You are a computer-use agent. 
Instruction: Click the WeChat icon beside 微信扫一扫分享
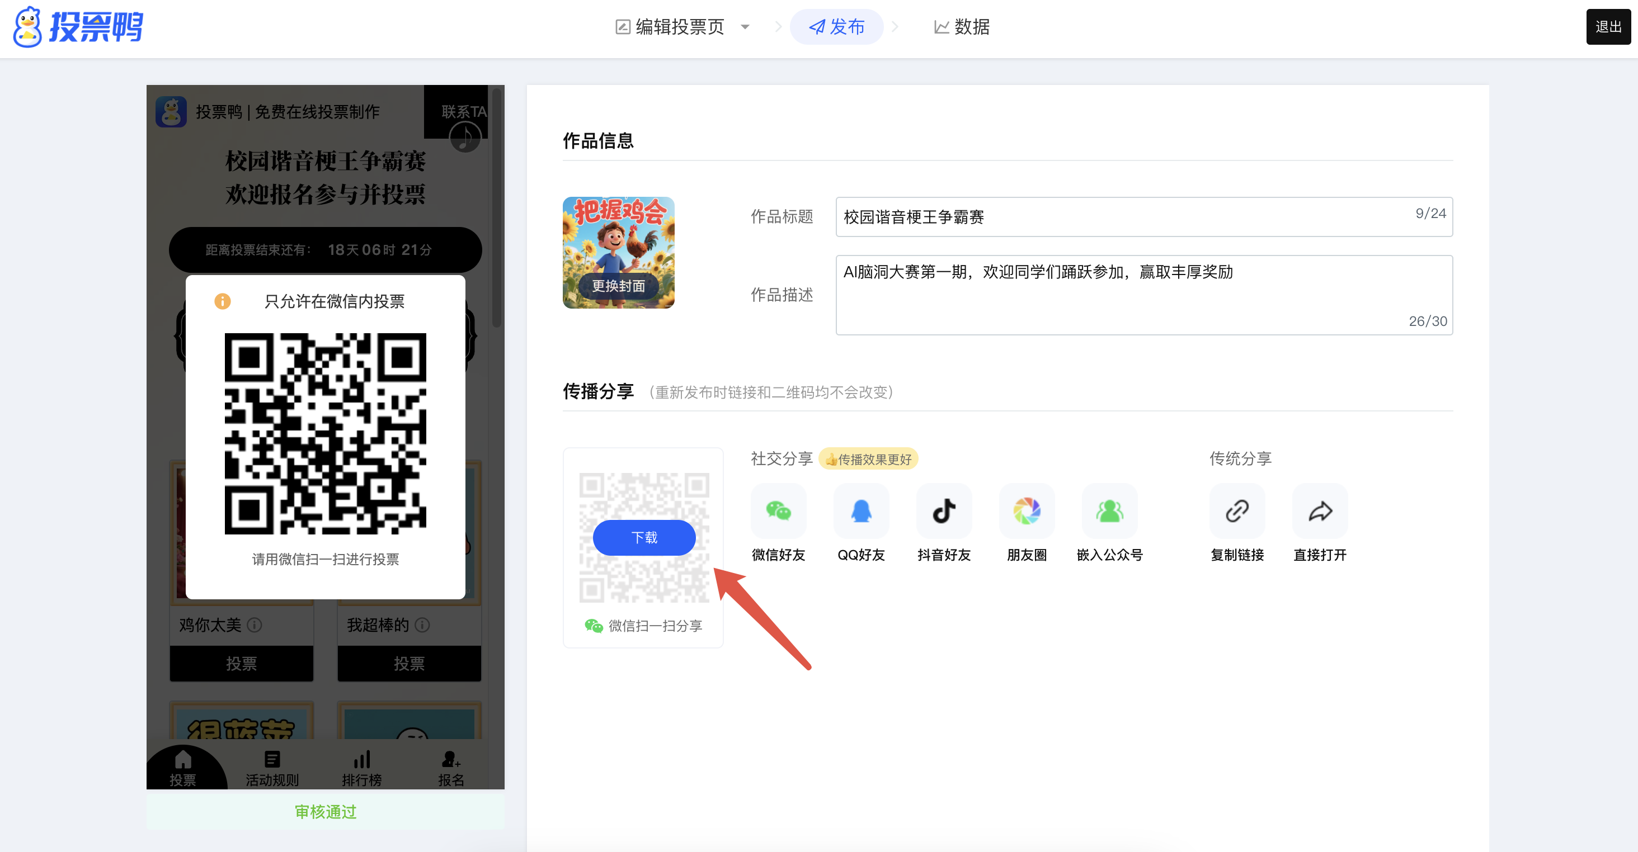[593, 626]
